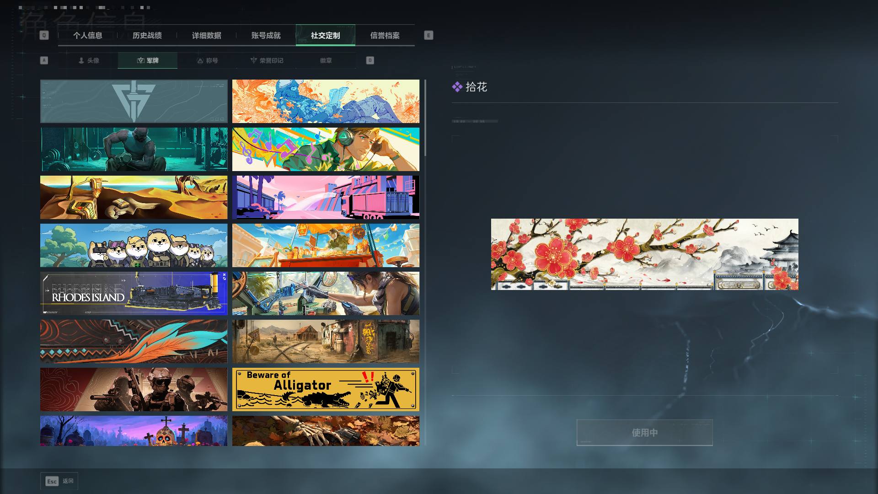The width and height of the screenshot is (878, 494).
Task: Pick the skeleton hand autumn leaves dog tag
Action: click(326, 431)
